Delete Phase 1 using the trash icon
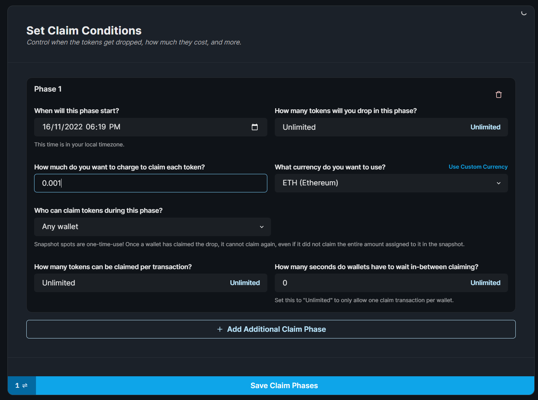 (498, 95)
